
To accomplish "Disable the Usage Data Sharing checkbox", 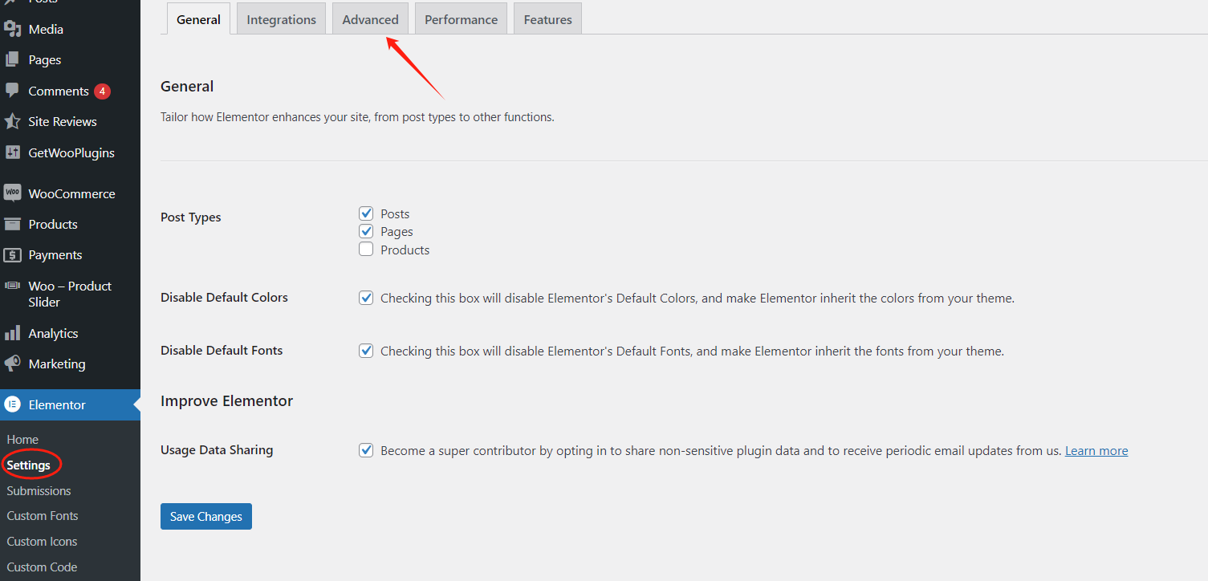I will (365, 450).
